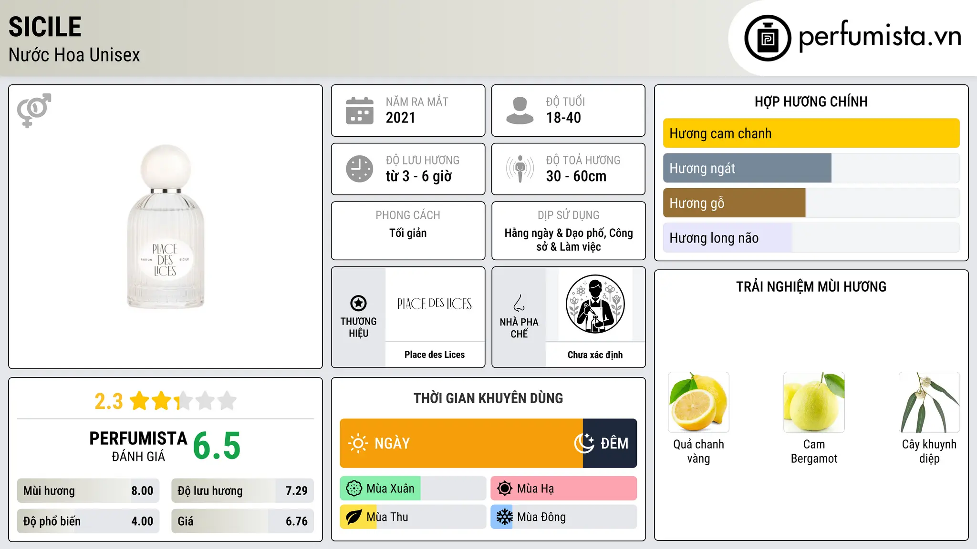This screenshot has width=977, height=549.
Task: Click the sun icon for Mùa Hạ
Action: tap(504, 488)
